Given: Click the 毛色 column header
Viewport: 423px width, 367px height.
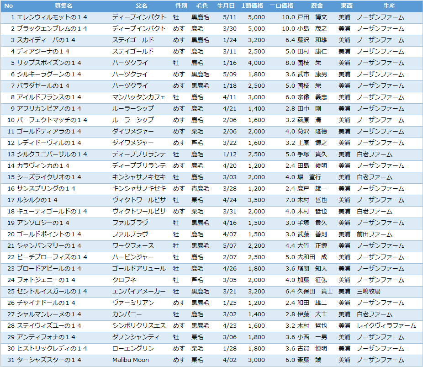Looking at the screenshot, I should 201,5.
